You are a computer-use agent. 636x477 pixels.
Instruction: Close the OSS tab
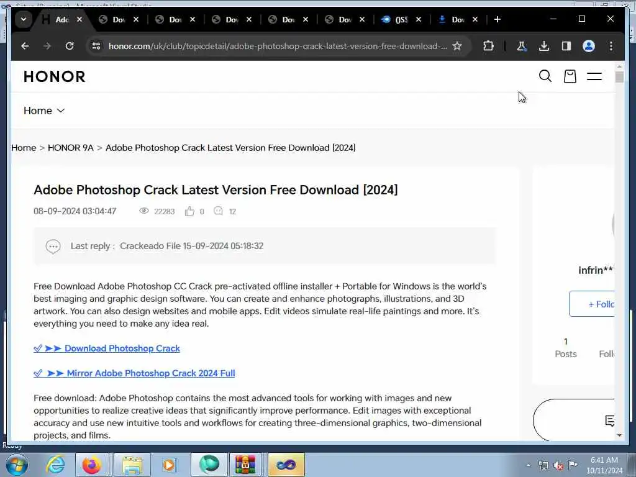point(419,19)
